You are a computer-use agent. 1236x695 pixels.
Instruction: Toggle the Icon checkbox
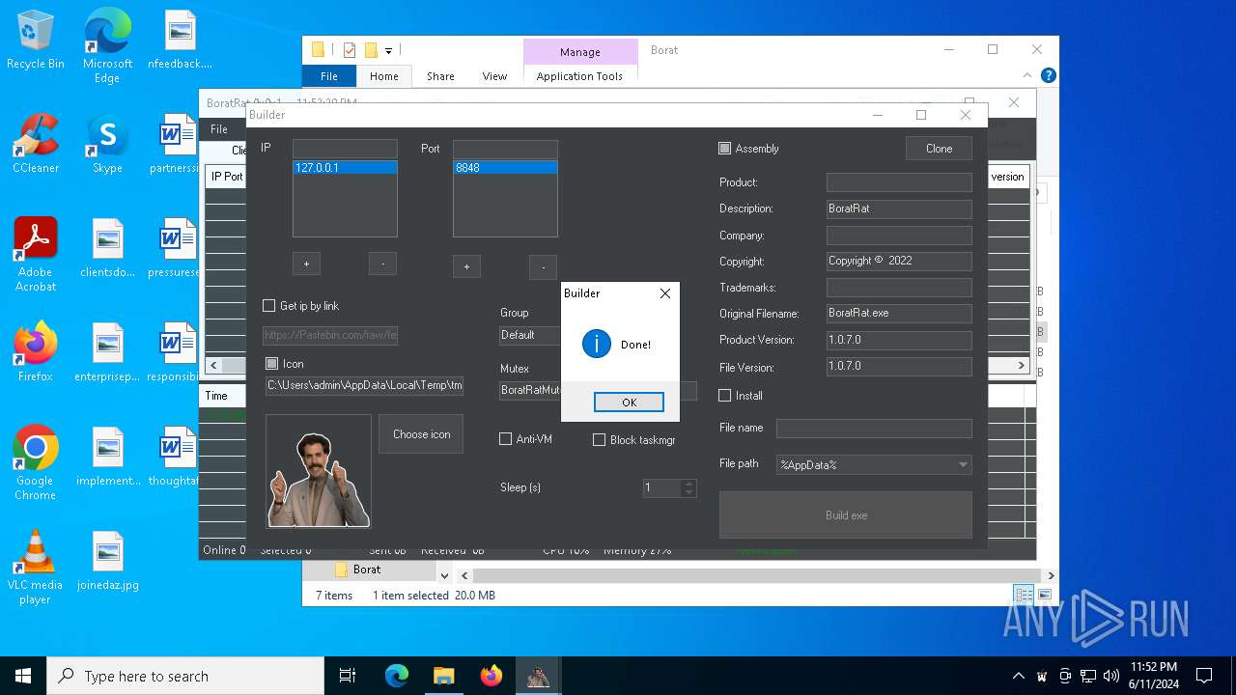coord(271,364)
